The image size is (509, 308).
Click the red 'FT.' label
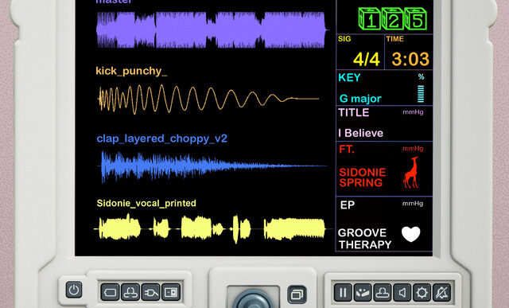[x=347, y=150]
